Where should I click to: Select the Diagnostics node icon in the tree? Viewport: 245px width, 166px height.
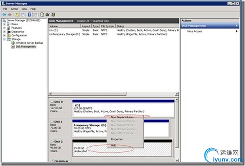pos(9,32)
